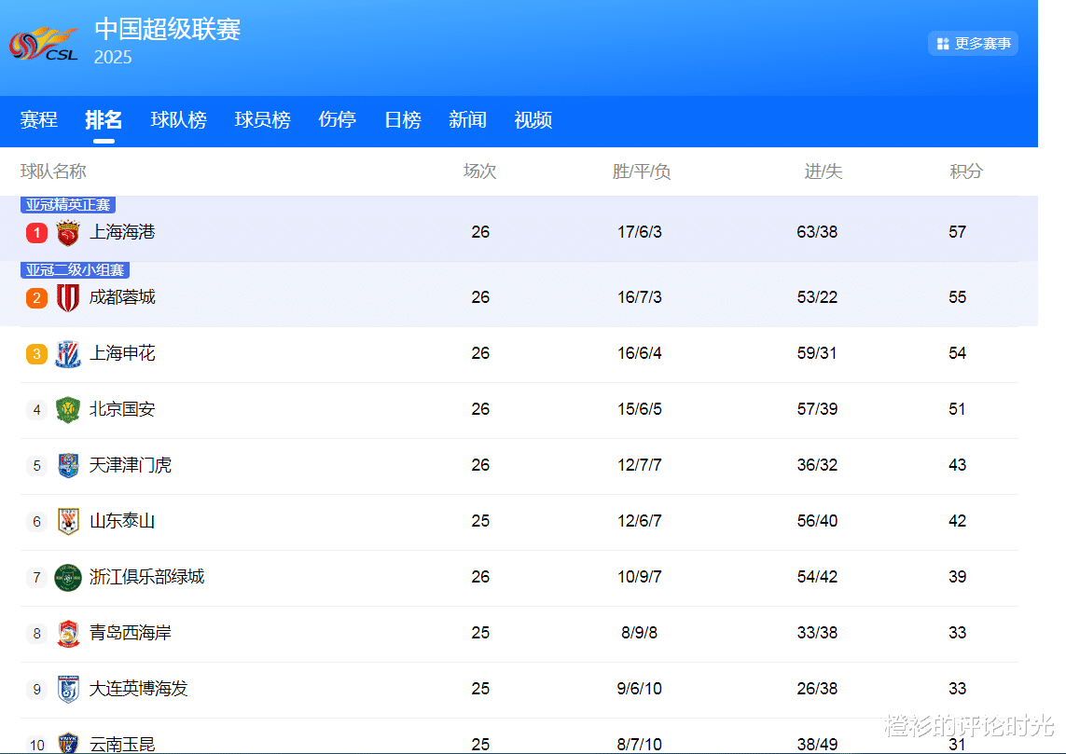Click the 场次 column header
The image size is (1066, 754).
point(480,171)
